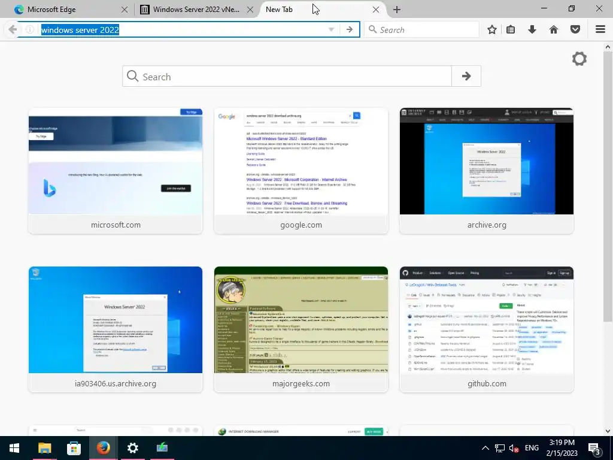Open the notification center icon

pyautogui.click(x=594, y=448)
